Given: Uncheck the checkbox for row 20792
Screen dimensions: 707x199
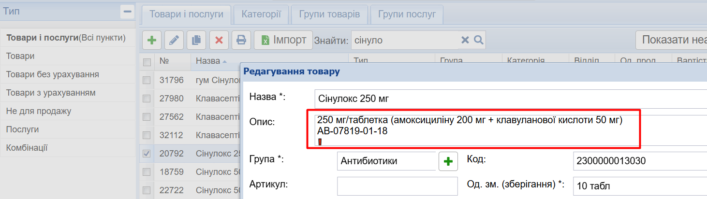Looking at the screenshot, I should pyautogui.click(x=147, y=154).
